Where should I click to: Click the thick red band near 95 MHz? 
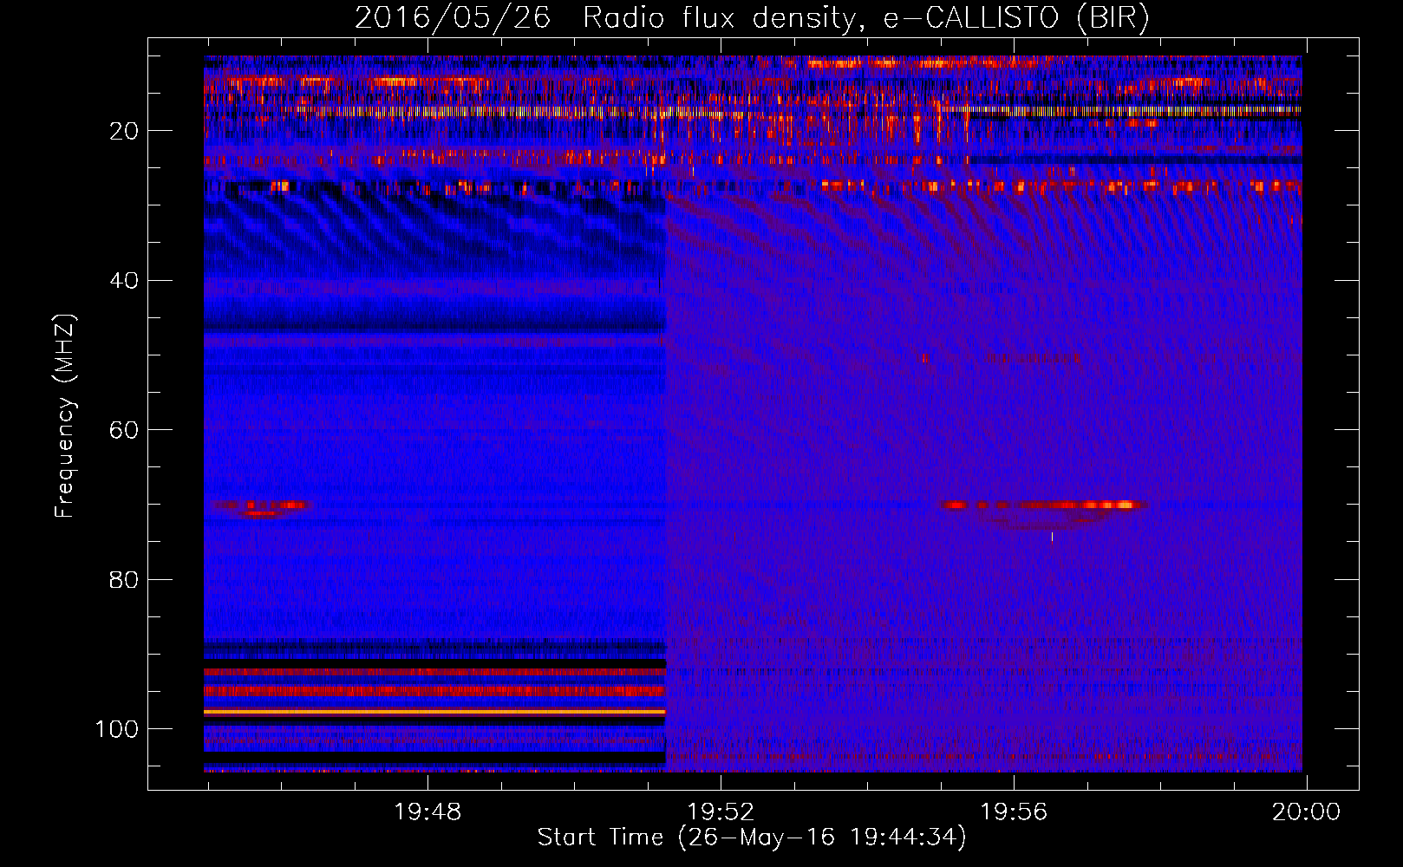tap(434, 691)
